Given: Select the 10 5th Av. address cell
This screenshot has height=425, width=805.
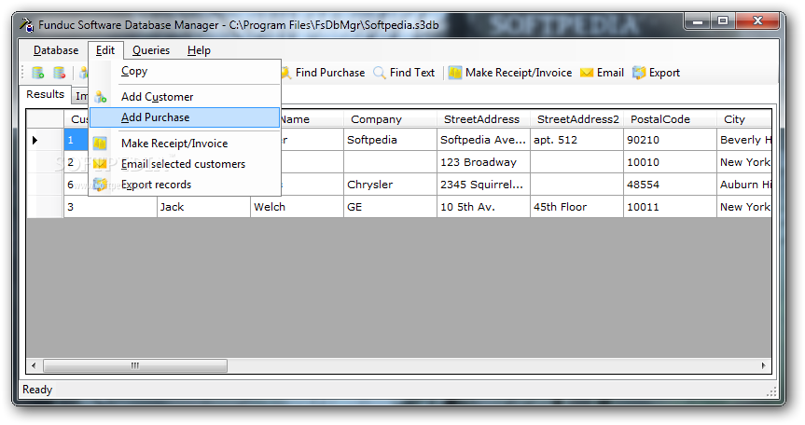Looking at the screenshot, I should point(483,207).
